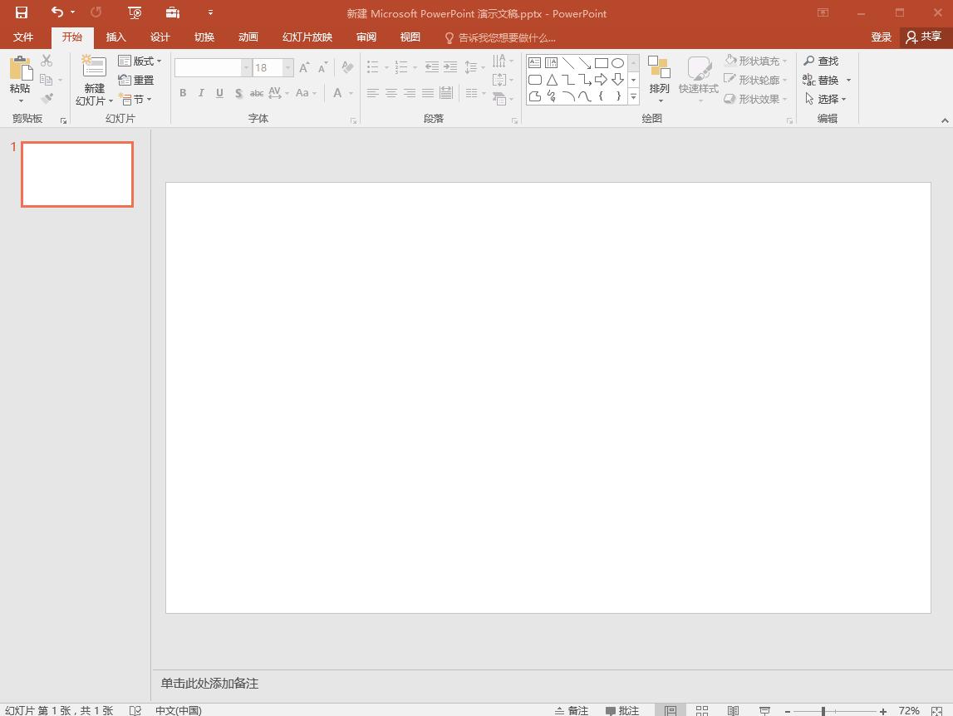Toggle Bold formatting button

coord(183,93)
